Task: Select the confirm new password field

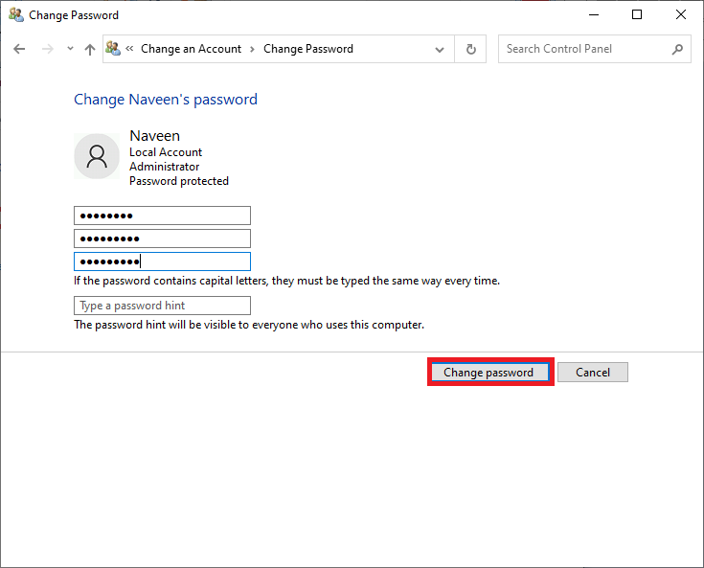Action: point(162,261)
